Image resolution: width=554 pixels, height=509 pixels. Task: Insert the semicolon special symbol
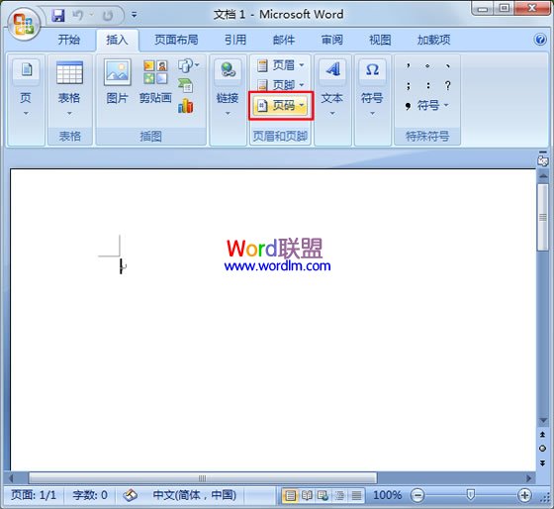[x=408, y=85]
